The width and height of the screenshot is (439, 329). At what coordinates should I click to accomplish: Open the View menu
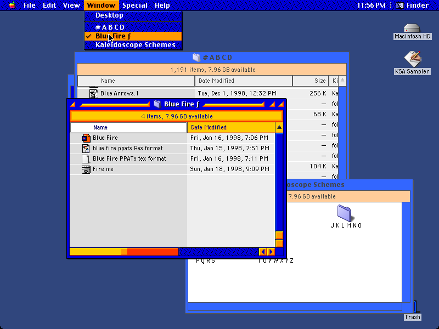click(71, 5)
